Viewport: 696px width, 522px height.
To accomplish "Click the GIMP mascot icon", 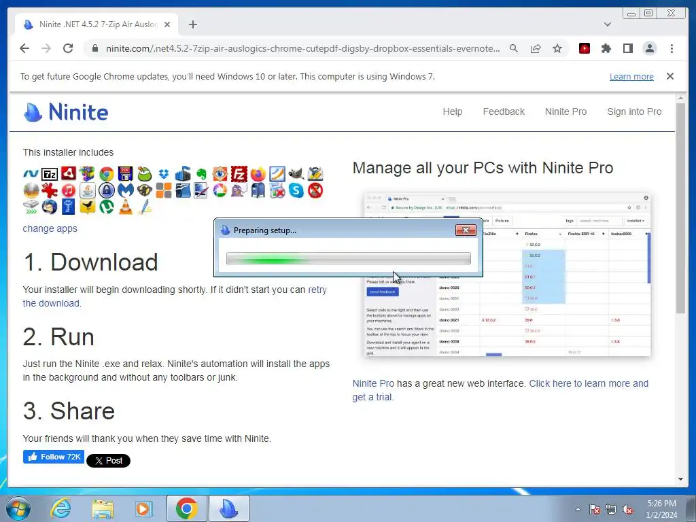I will [296, 174].
